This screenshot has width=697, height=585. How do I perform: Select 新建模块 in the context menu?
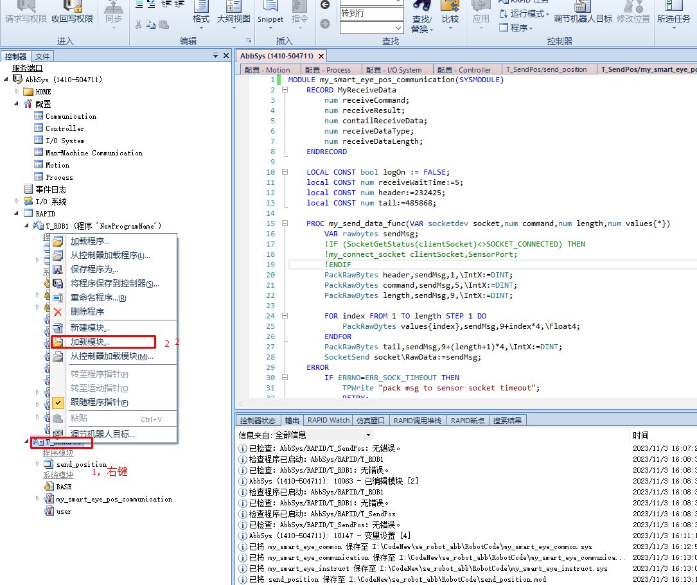pyautogui.click(x=90, y=328)
